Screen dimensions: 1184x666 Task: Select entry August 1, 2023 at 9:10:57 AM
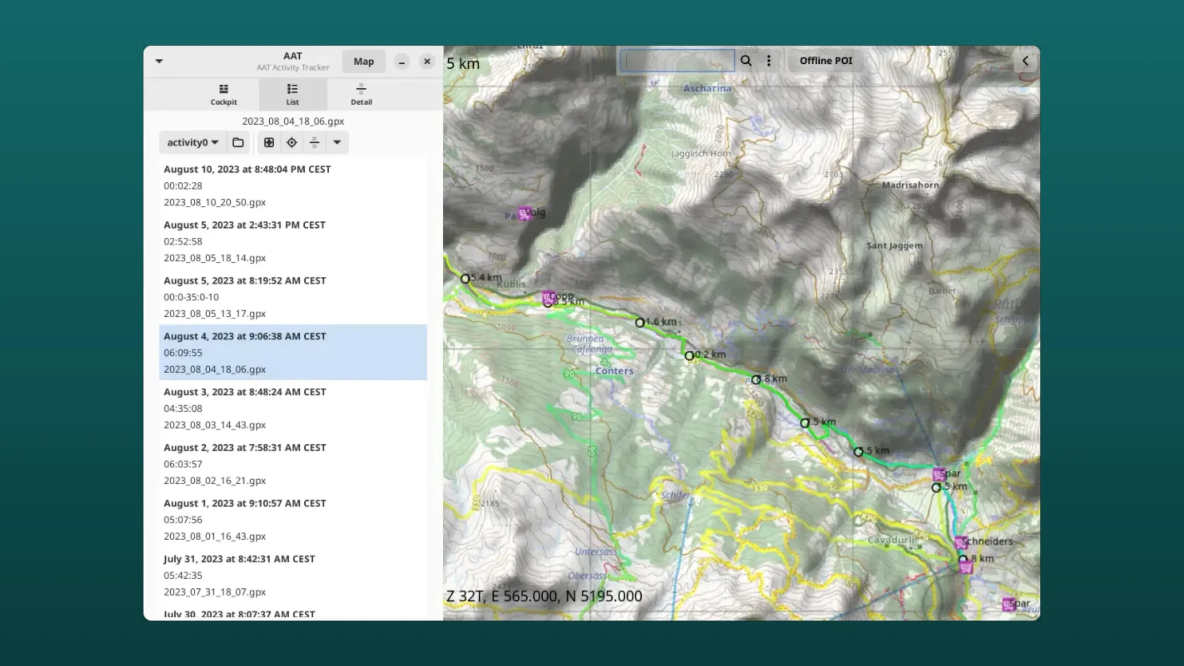pyautogui.click(x=293, y=519)
